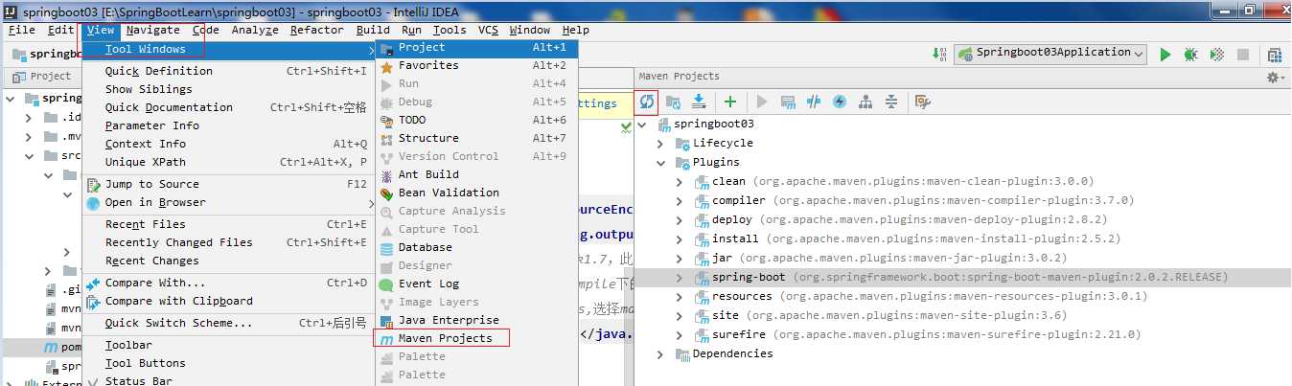This screenshot has height=386, width=1292.
Task: Click the Download Sources and Documentation icon
Action: point(699,102)
